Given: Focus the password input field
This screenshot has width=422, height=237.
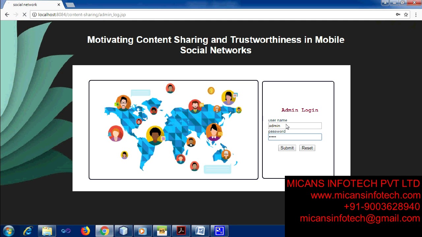Looking at the screenshot, I should pos(295,137).
